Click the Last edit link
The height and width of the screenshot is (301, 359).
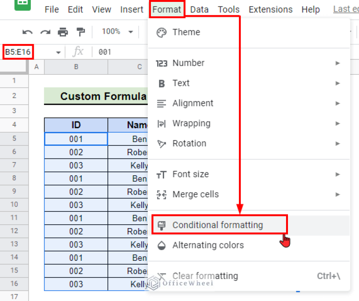(x=345, y=9)
